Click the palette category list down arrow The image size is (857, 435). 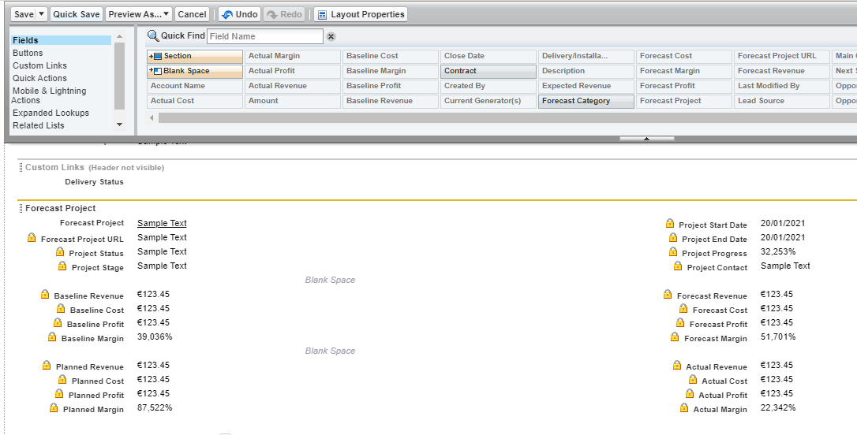click(x=120, y=125)
